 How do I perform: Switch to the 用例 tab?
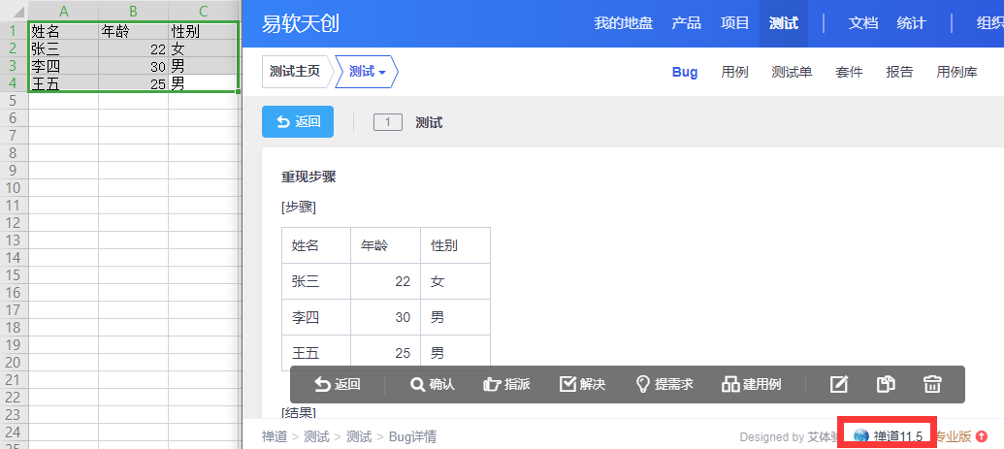click(x=735, y=72)
